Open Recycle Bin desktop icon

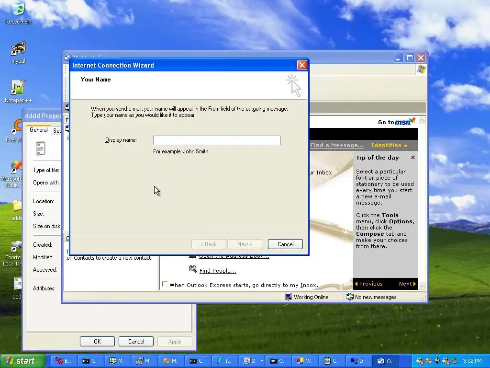point(19,13)
